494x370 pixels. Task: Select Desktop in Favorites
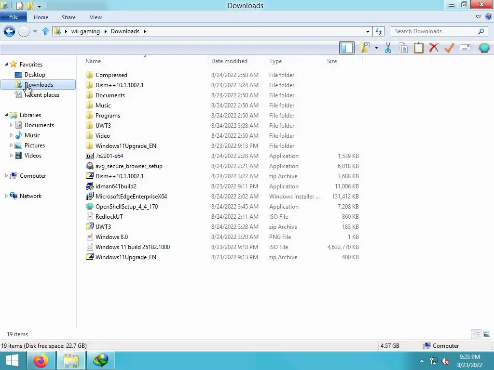click(x=35, y=75)
